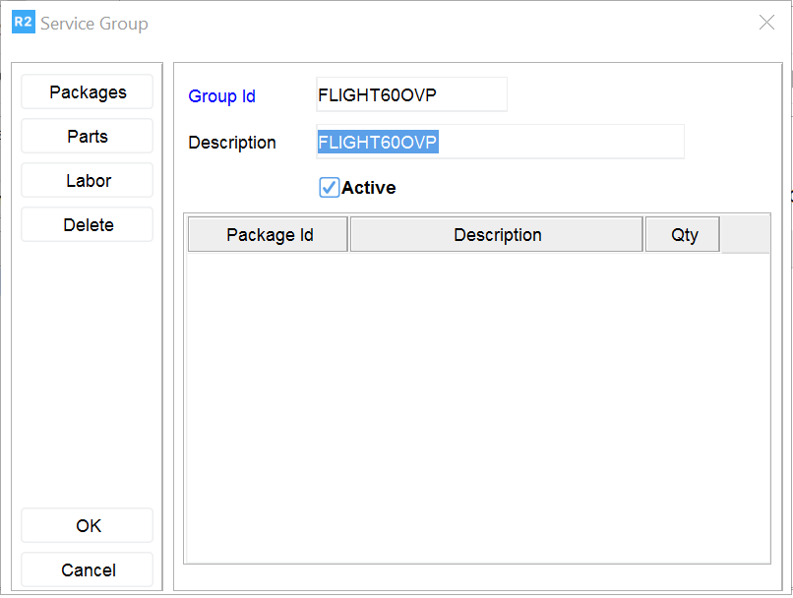Click the R2 application icon in title bar

(23, 23)
